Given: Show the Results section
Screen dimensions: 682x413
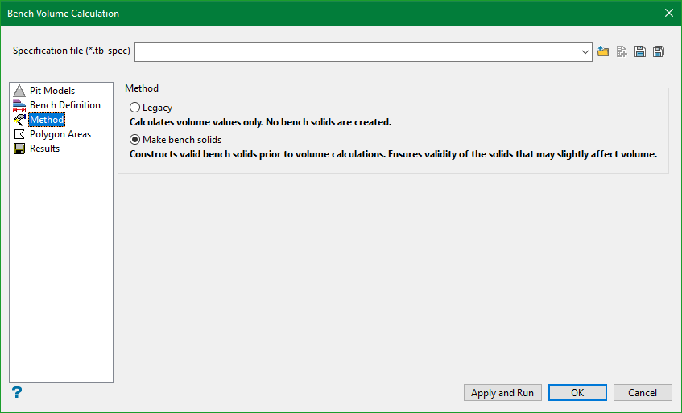Looking at the screenshot, I should pos(45,149).
